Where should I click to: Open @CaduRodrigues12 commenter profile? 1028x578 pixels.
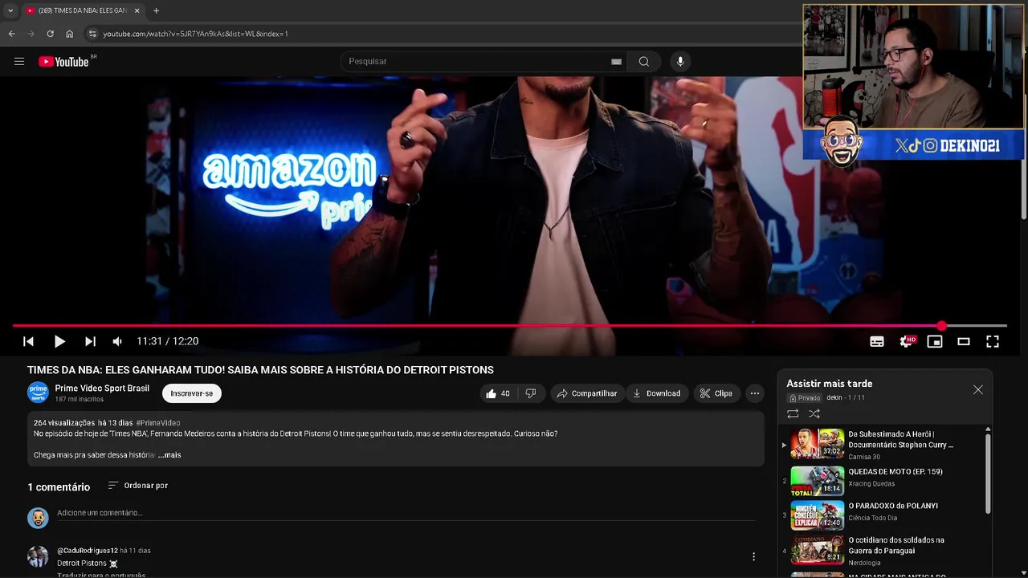coord(88,551)
